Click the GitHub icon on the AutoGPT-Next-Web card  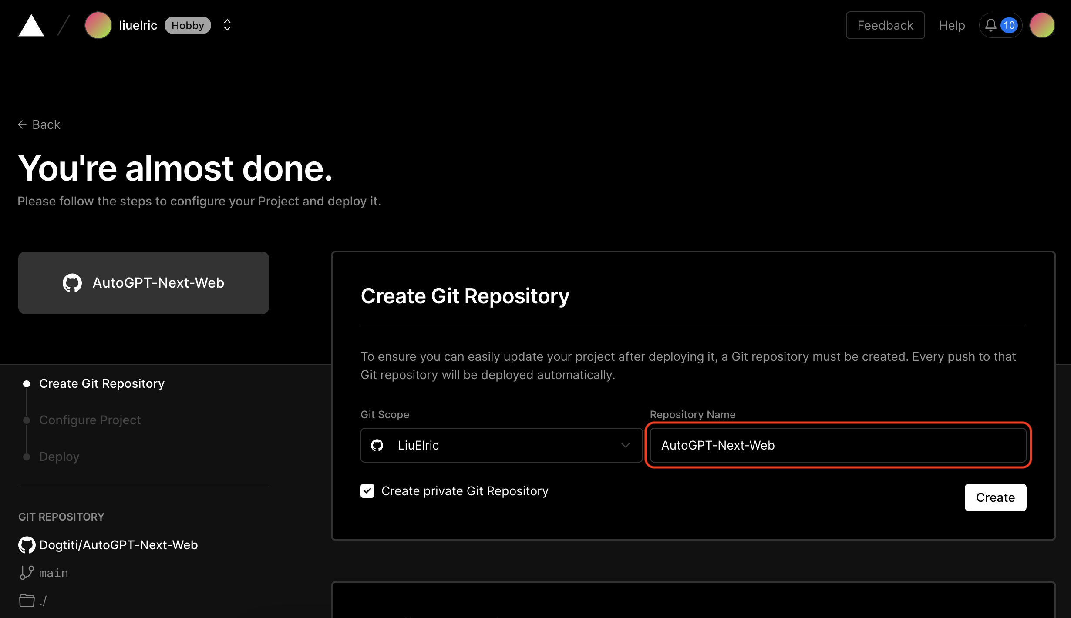(x=72, y=283)
